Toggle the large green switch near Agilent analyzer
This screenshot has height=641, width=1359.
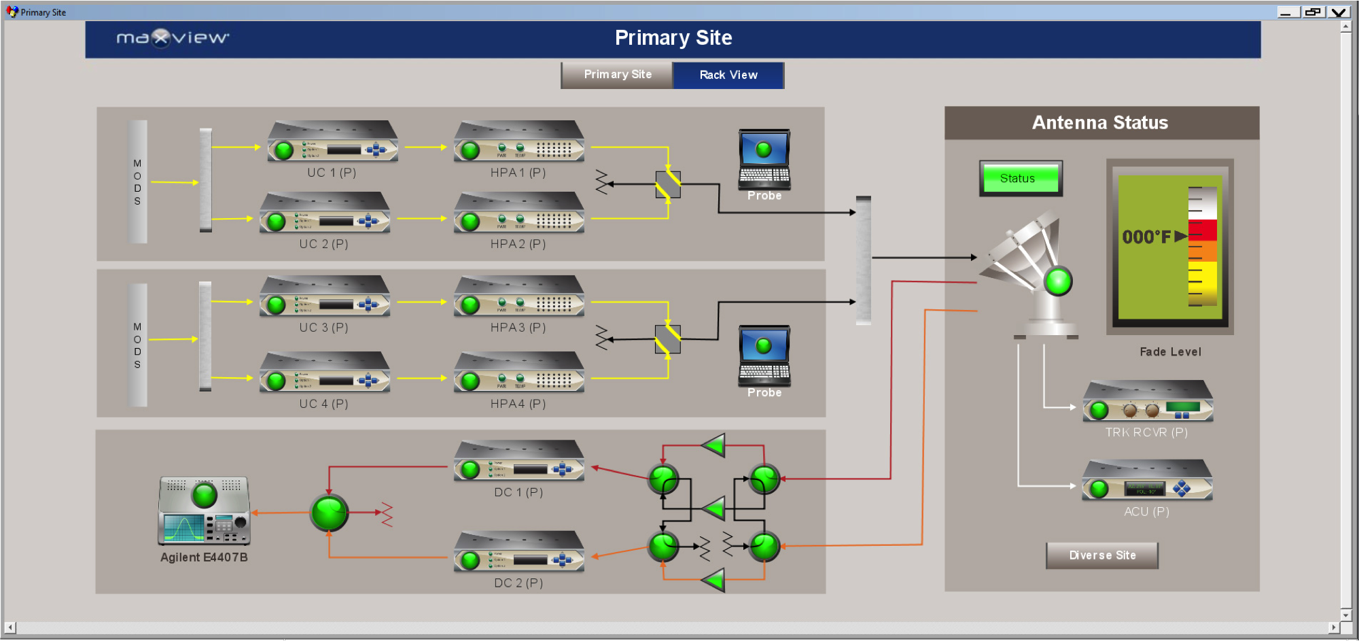coord(329,513)
